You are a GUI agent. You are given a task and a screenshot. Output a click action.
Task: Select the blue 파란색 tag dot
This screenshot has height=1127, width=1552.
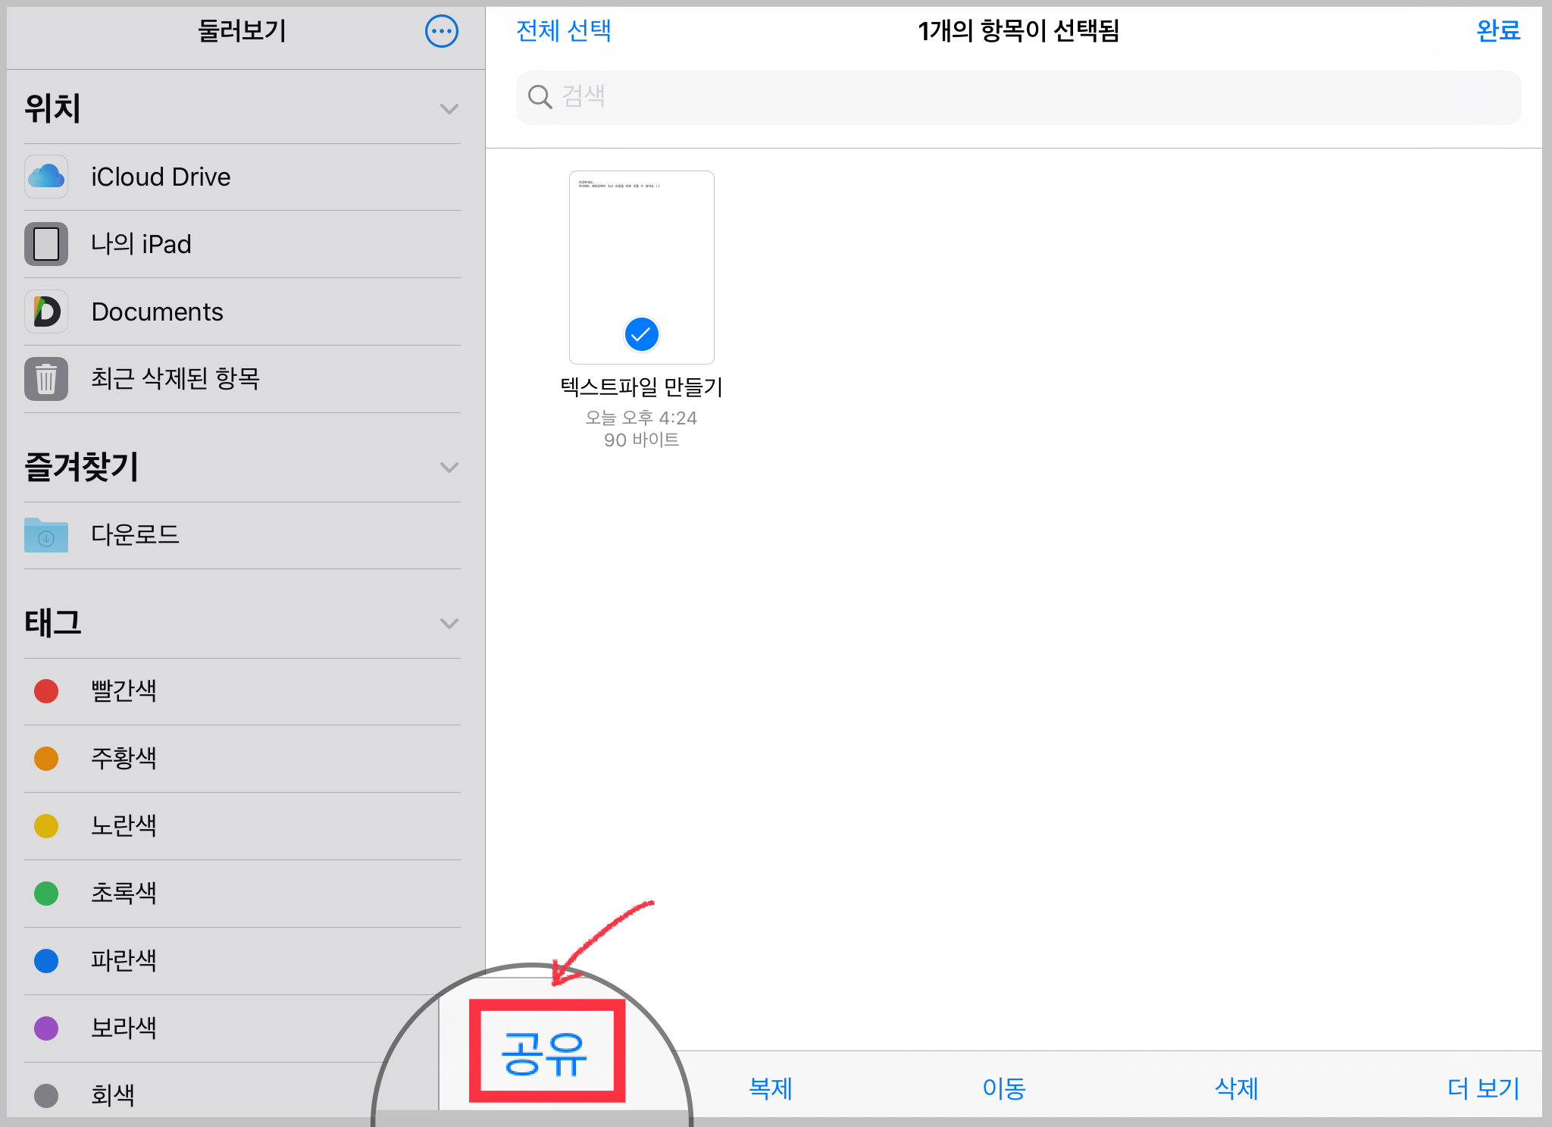click(x=46, y=960)
